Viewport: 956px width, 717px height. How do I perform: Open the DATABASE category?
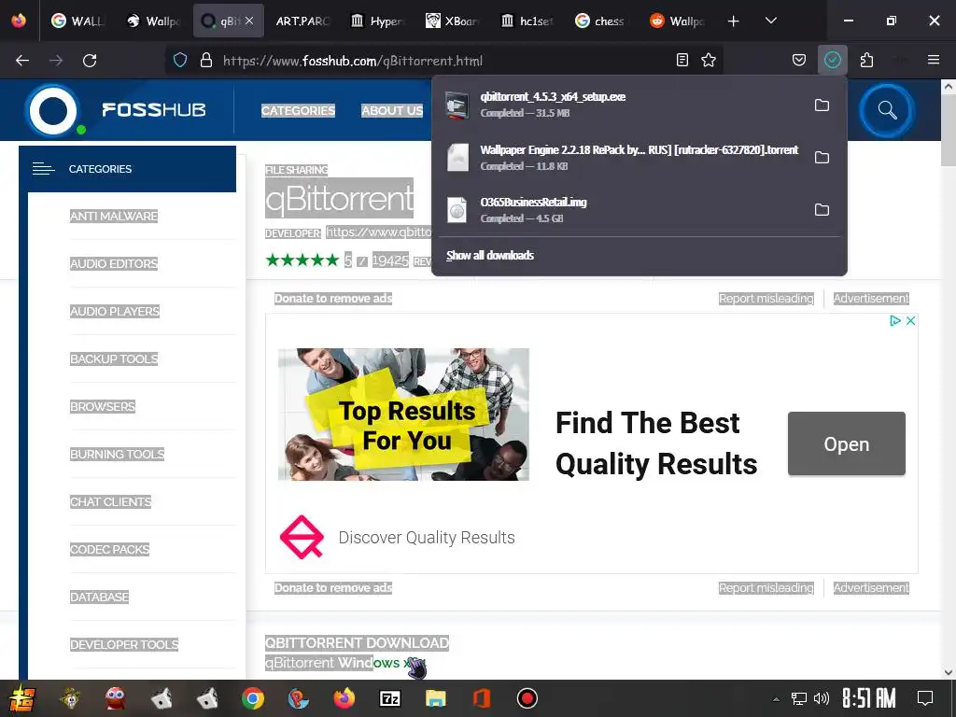99,597
